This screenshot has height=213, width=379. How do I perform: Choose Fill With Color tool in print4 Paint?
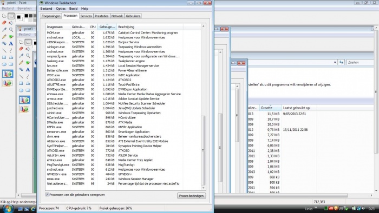point(11,23)
